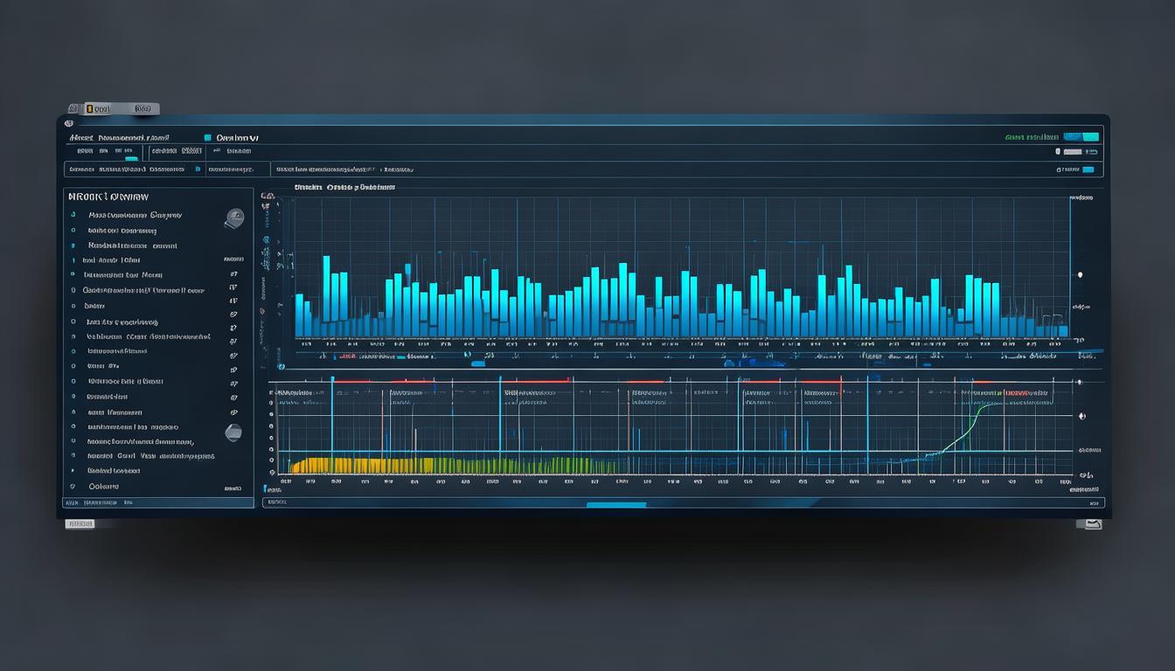This screenshot has width=1175, height=671.
Task: Switch to the second gray tab above the window
Action: point(143,109)
